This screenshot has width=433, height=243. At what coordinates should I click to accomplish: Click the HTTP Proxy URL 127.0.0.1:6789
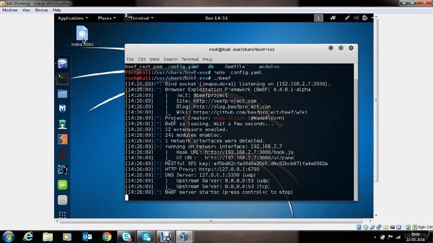click(229, 169)
